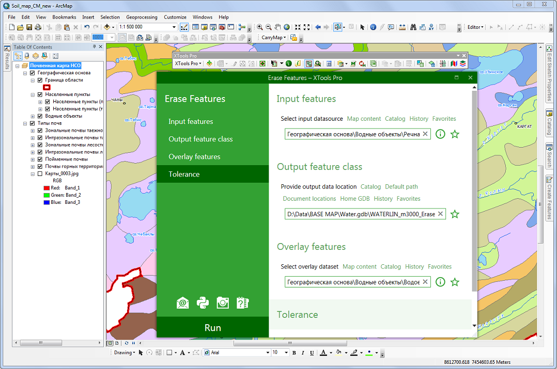Viewport: 557px width, 369px height.
Task: Click the red Band_1 color swatch
Action: coord(46,188)
